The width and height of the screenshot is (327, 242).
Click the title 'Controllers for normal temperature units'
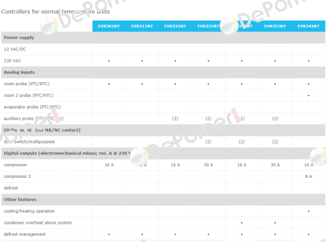[55, 11]
